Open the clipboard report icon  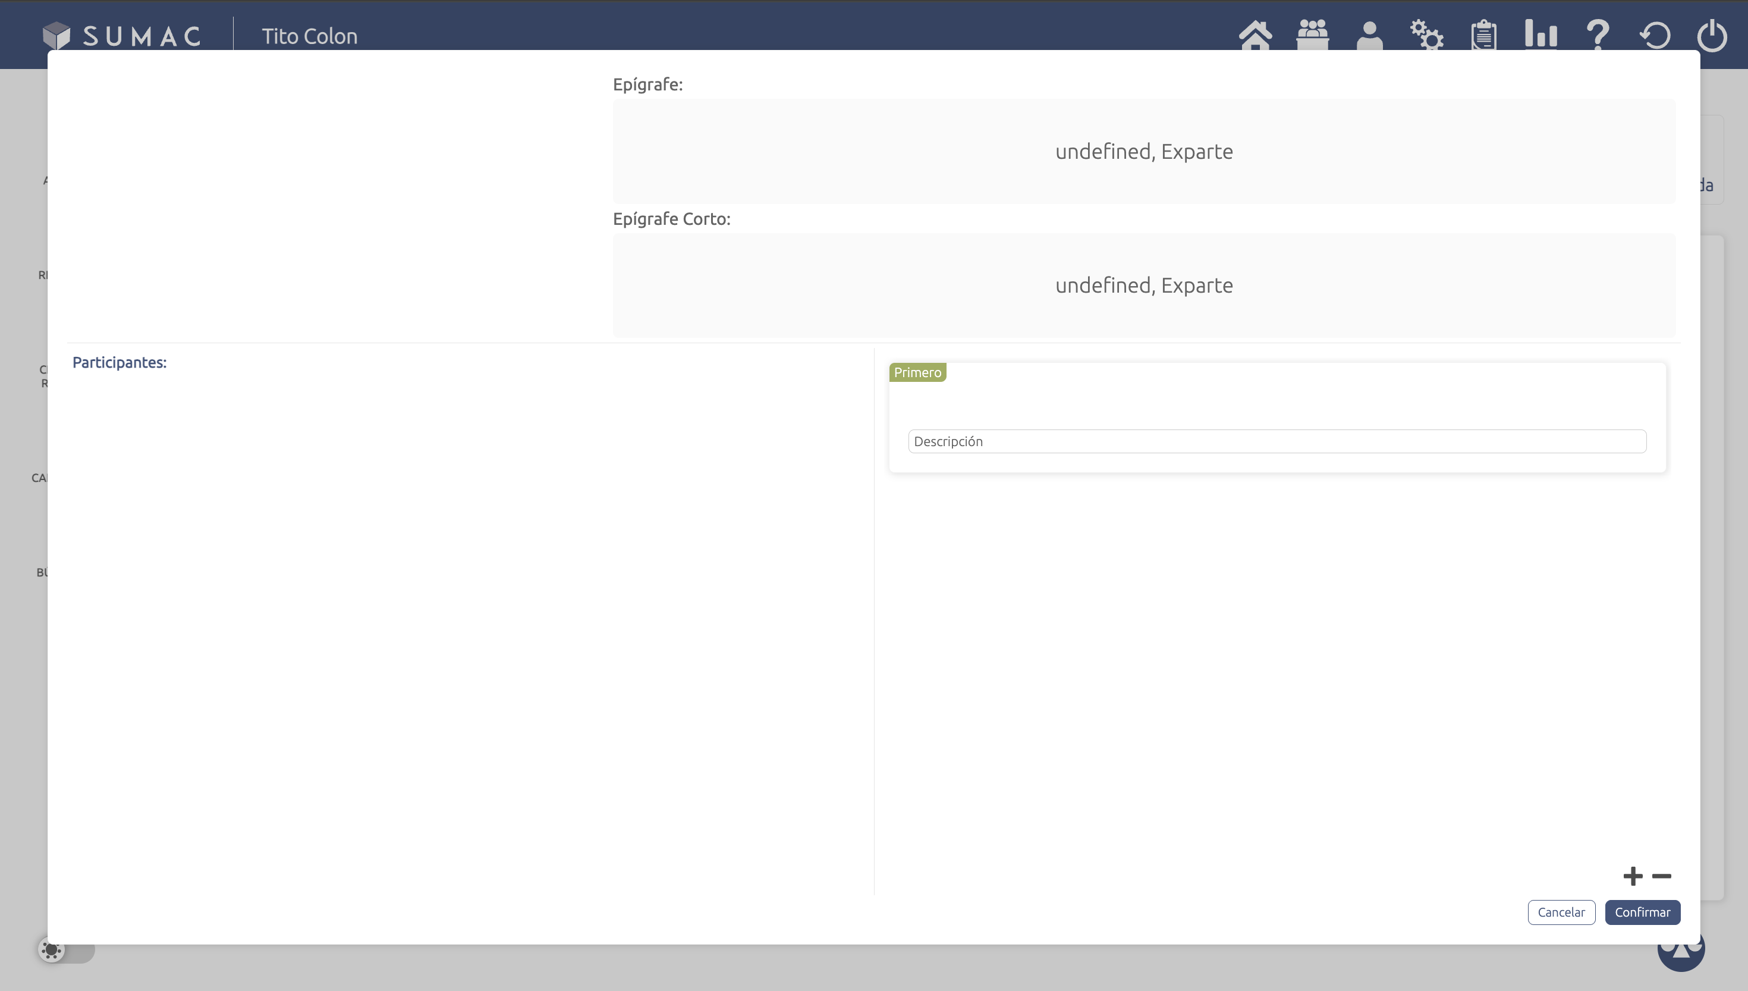tap(1483, 34)
